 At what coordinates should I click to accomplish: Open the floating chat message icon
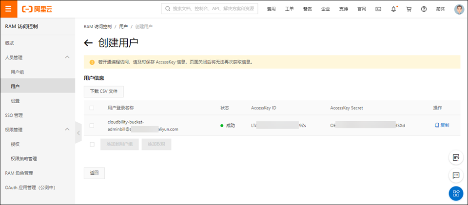(456, 175)
